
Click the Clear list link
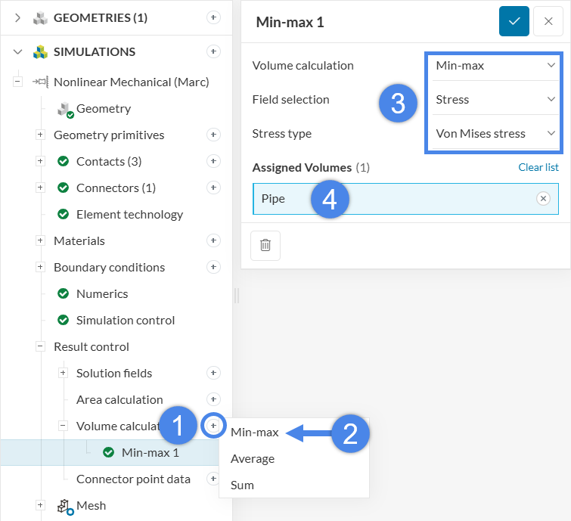[538, 167]
